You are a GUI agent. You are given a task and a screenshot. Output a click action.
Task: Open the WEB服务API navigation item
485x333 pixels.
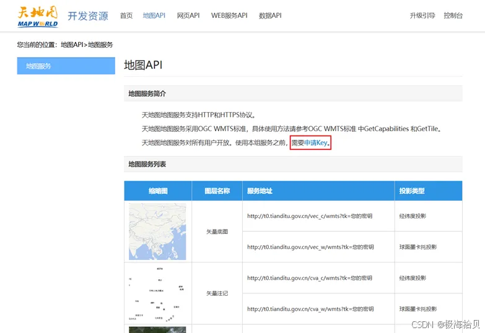pos(229,15)
